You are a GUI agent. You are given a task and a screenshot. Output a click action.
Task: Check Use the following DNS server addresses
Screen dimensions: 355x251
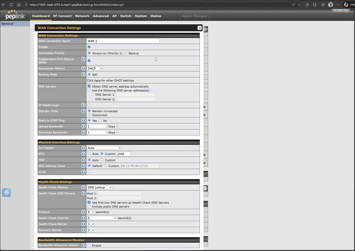pyautogui.click(x=89, y=90)
